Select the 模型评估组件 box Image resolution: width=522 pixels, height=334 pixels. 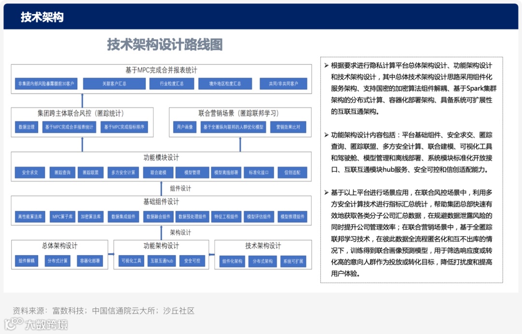pos(259,216)
